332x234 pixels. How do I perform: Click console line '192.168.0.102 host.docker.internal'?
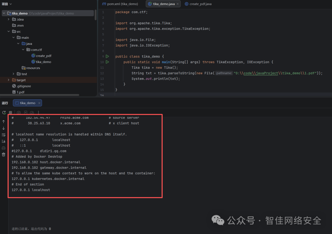46,162
